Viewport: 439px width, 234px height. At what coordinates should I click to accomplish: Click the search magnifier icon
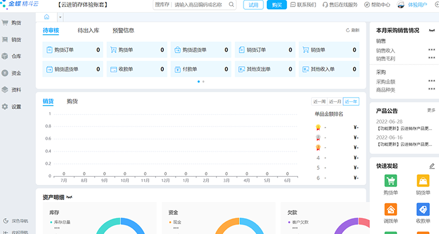pyautogui.click(x=231, y=5)
